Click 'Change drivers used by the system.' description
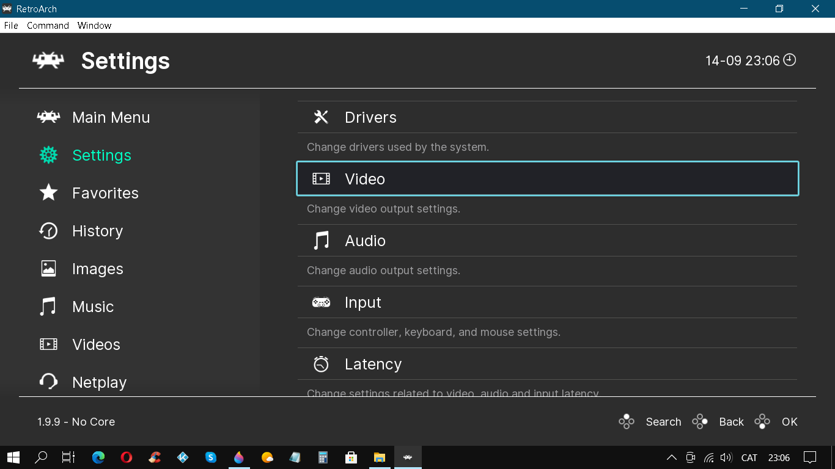The height and width of the screenshot is (469, 835). point(398,147)
